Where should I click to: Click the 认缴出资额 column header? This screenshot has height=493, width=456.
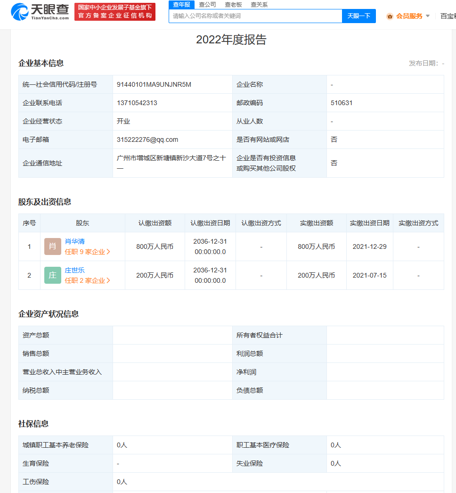[x=155, y=223]
